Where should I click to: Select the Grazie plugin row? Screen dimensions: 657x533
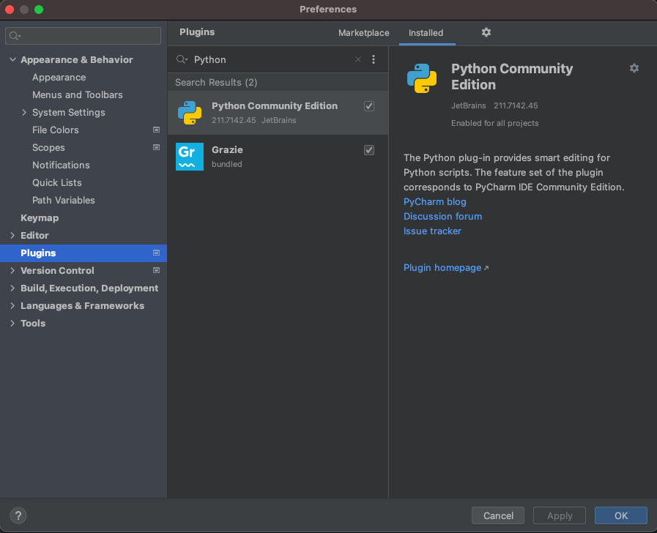(278, 157)
